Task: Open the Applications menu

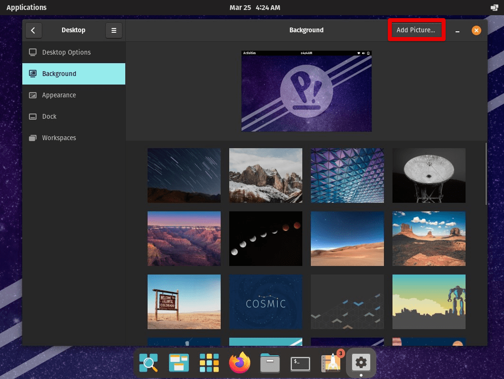Action: pyautogui.click(x=26, y=7)
